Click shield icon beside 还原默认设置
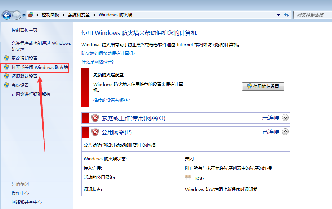332x209 pixels. (6, 76)
